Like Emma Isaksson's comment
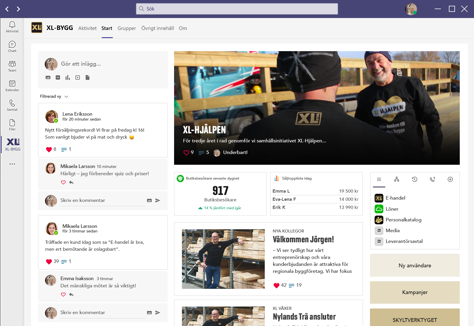Screen dimensions: 474x326 pyautogui.click(x=63, y=295)
